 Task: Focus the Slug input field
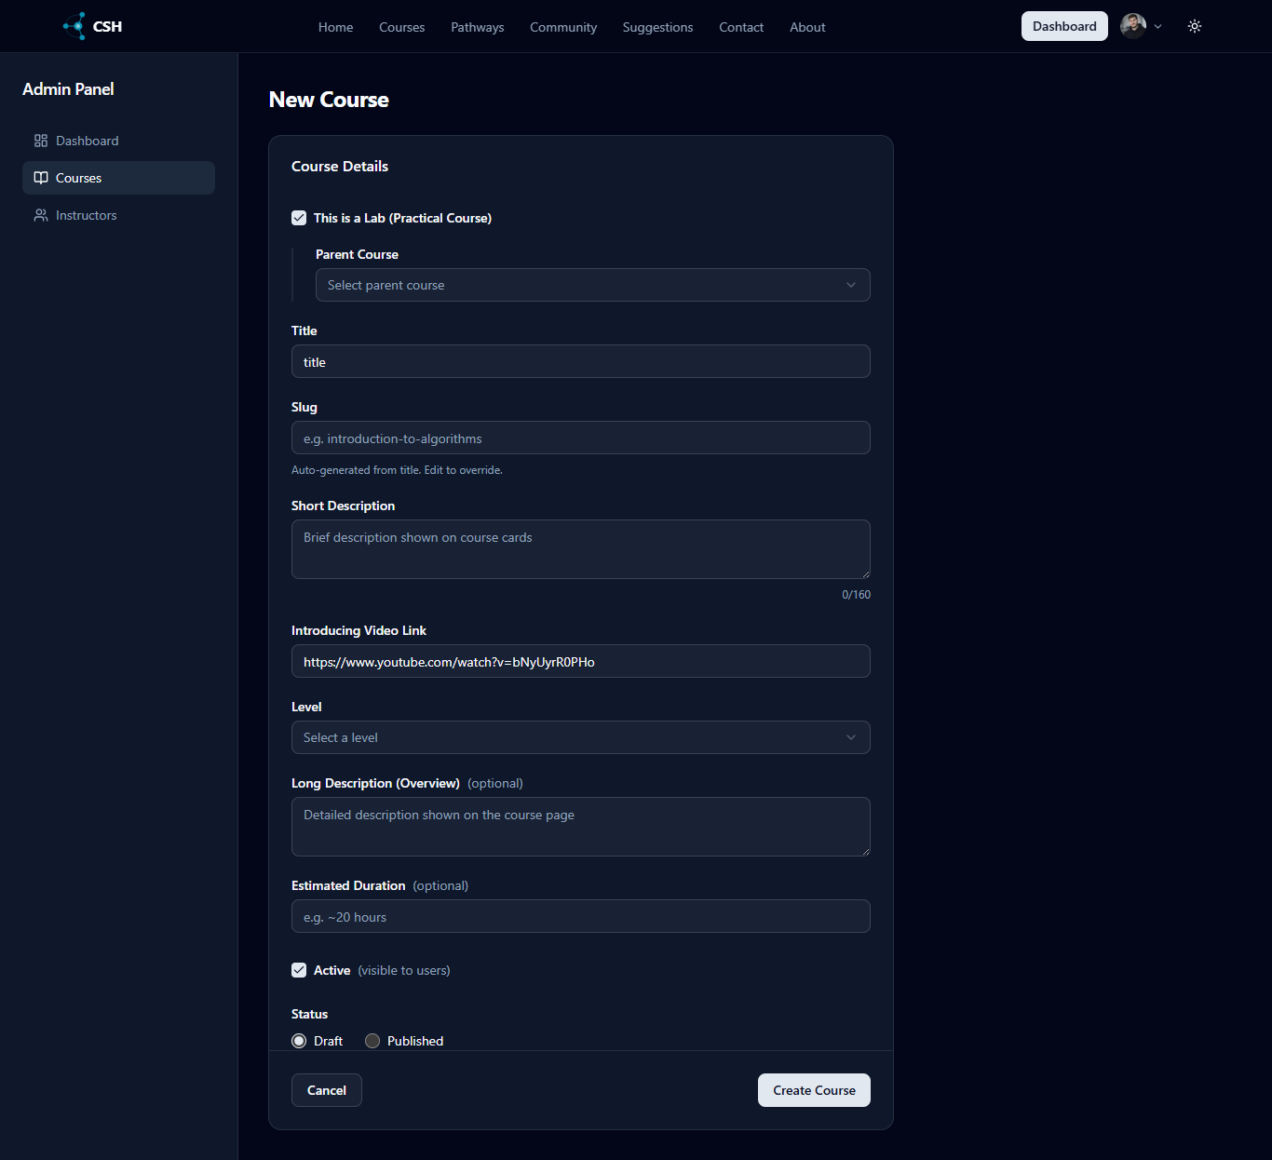(581, 438)
